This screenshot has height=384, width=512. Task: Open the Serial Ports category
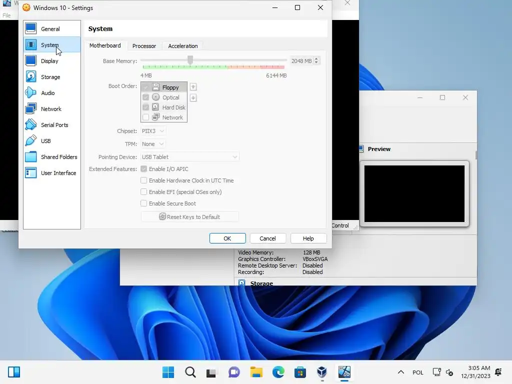pyautogui.click(x=52, y=124)
